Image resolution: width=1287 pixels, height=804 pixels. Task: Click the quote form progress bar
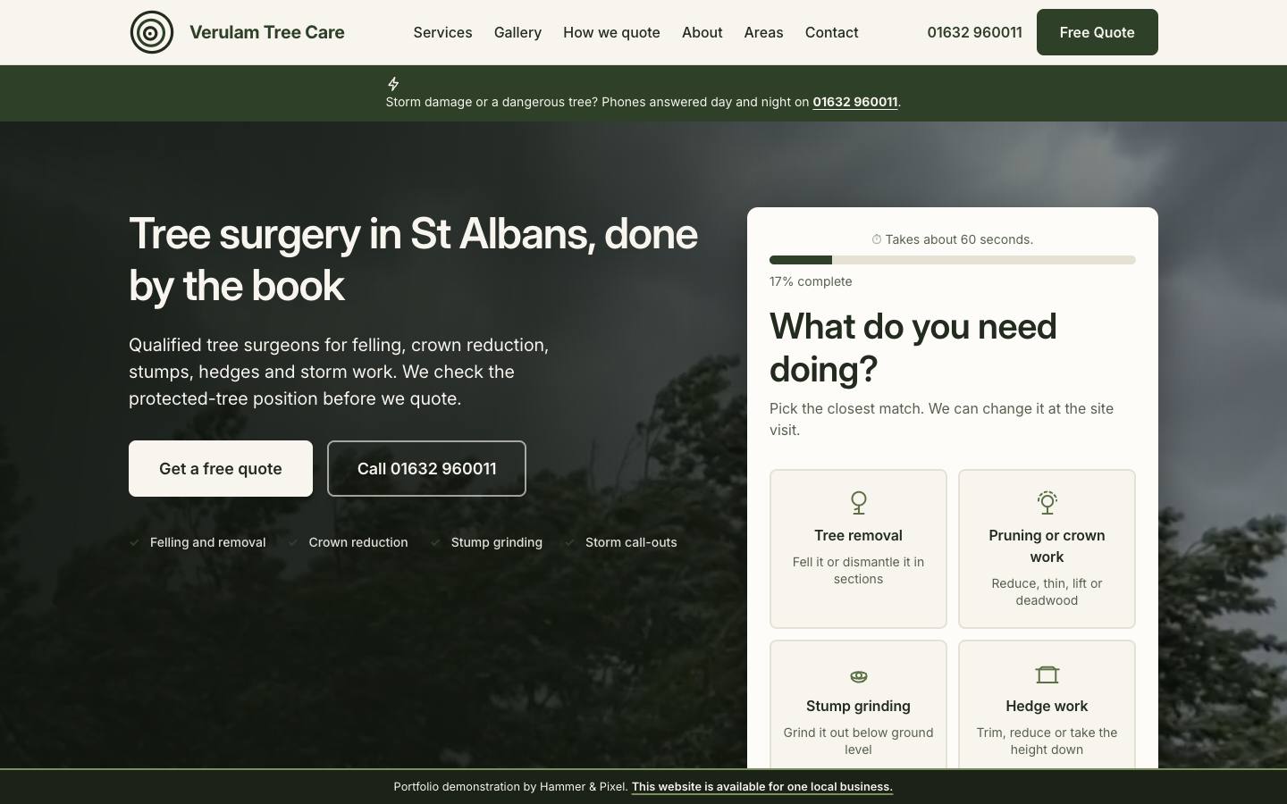pos(953,260)
